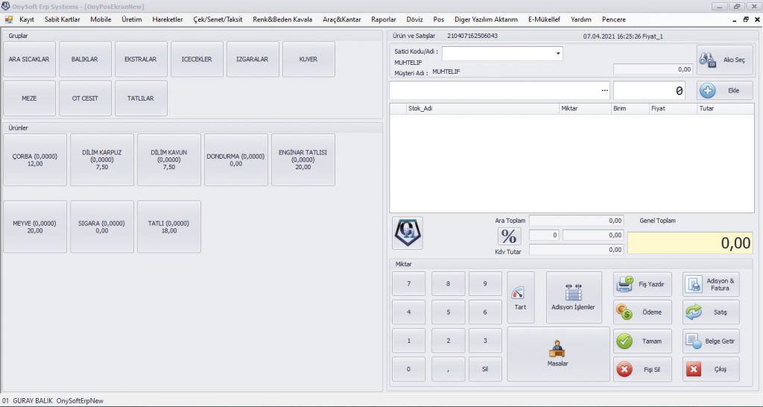Add MEYVE product
The image size is (763, 407).
tap(35, 227)
